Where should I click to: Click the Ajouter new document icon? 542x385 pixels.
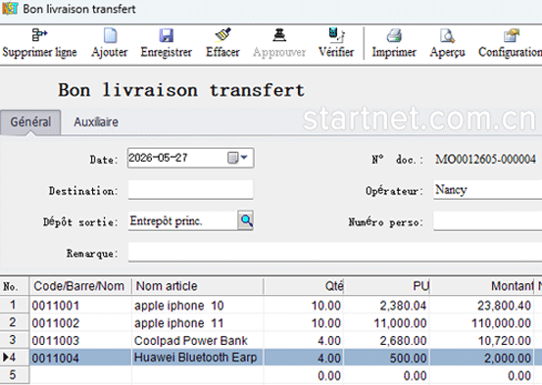110,35
